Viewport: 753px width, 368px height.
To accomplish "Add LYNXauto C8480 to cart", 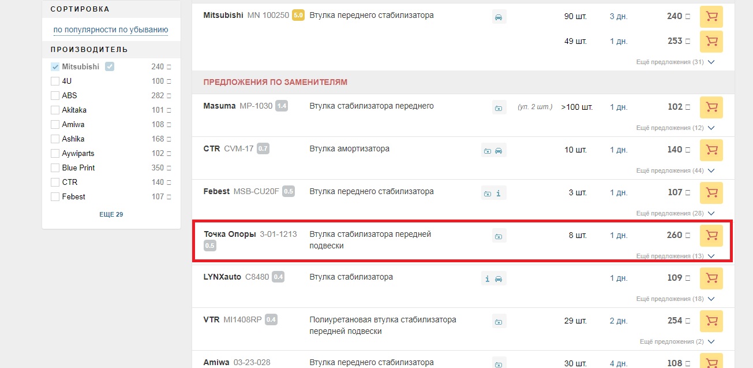I will [x=711, y=278].
